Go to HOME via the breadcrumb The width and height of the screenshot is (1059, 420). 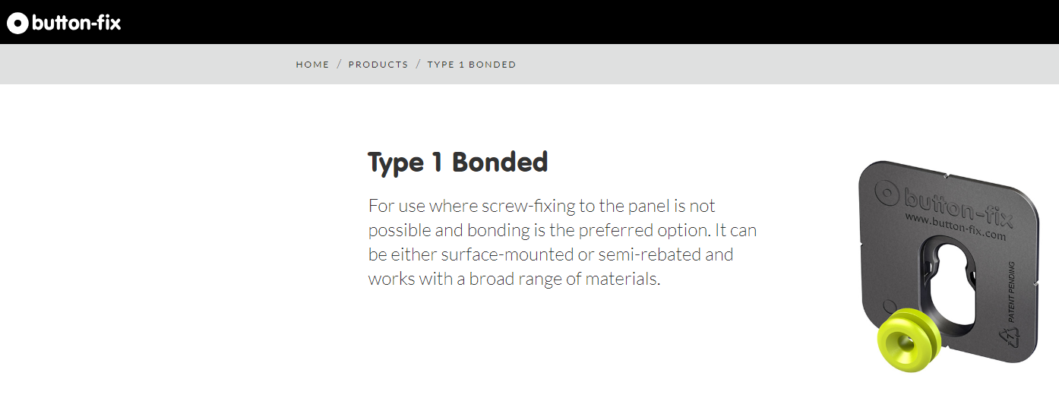coord(312,65)
